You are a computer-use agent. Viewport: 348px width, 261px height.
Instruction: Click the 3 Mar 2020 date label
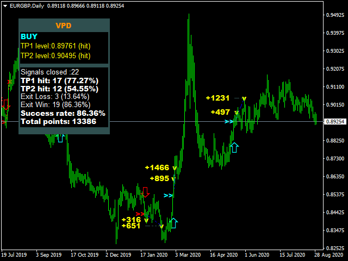(188, 255)
